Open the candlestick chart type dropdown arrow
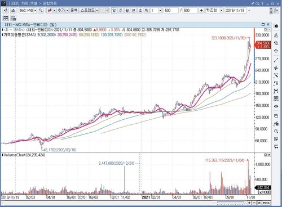This screenshot has width=282, height=207. 54,10
